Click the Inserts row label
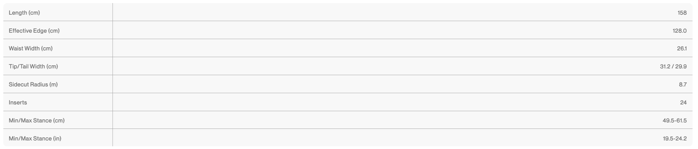This screenshot has width=698, height=149. [x=18, y=103]
